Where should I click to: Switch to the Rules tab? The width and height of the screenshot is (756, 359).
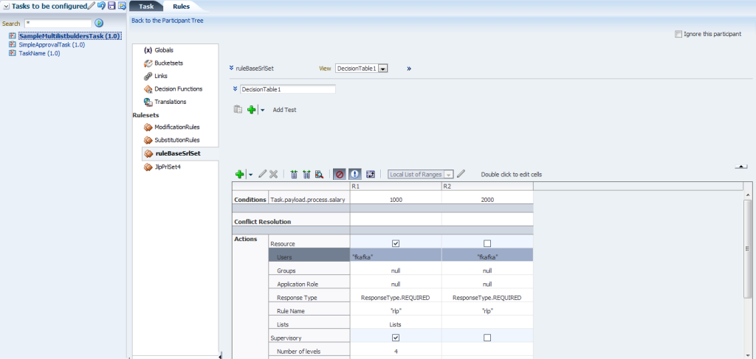tap(182, 6)
